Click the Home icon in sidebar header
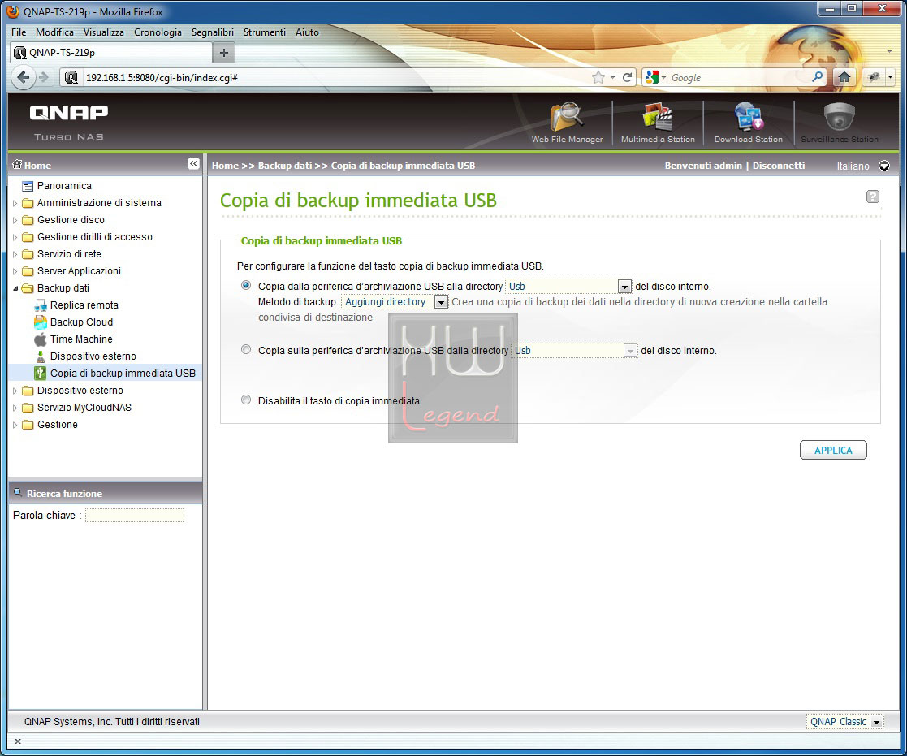The image size is (907, 756). pyautogui.click(x=17, y=164)
